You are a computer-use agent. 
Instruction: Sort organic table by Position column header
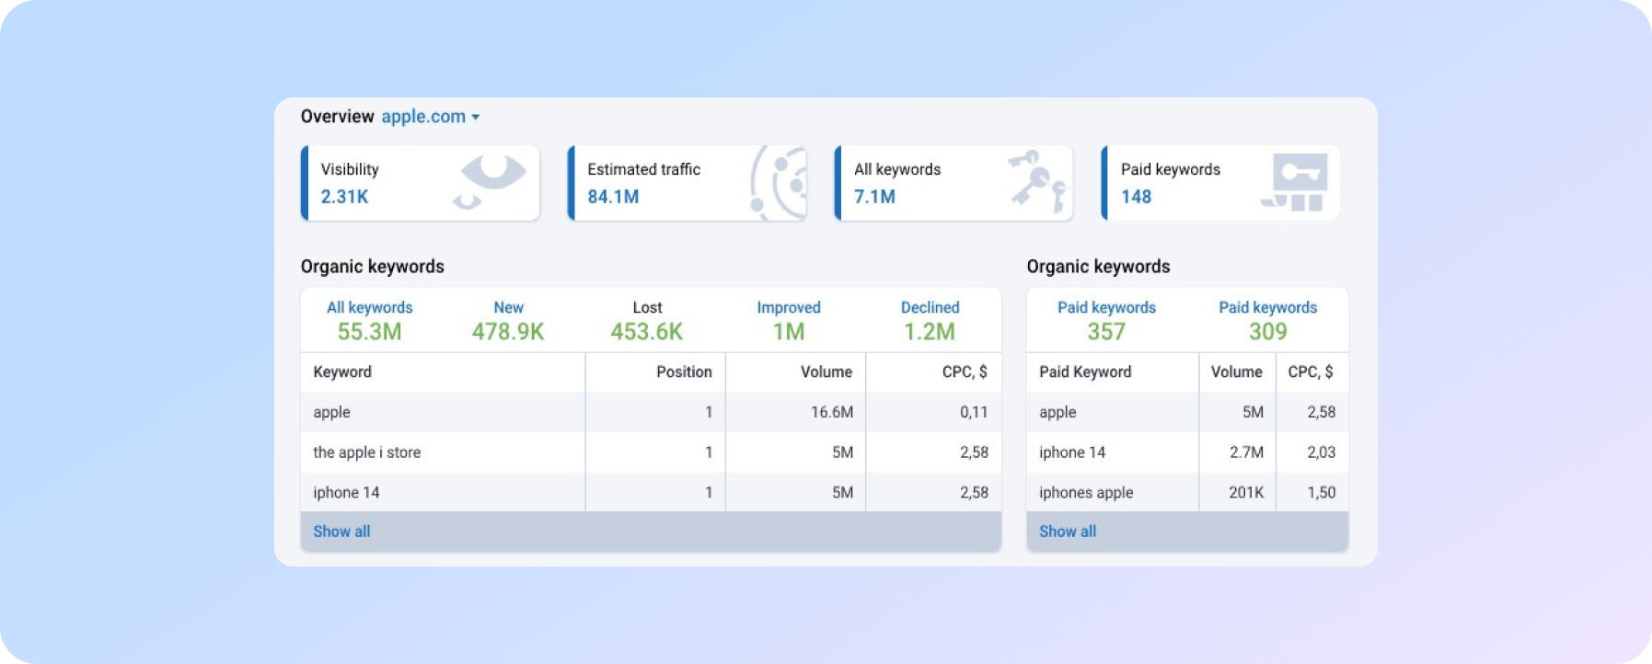[683, 372]
